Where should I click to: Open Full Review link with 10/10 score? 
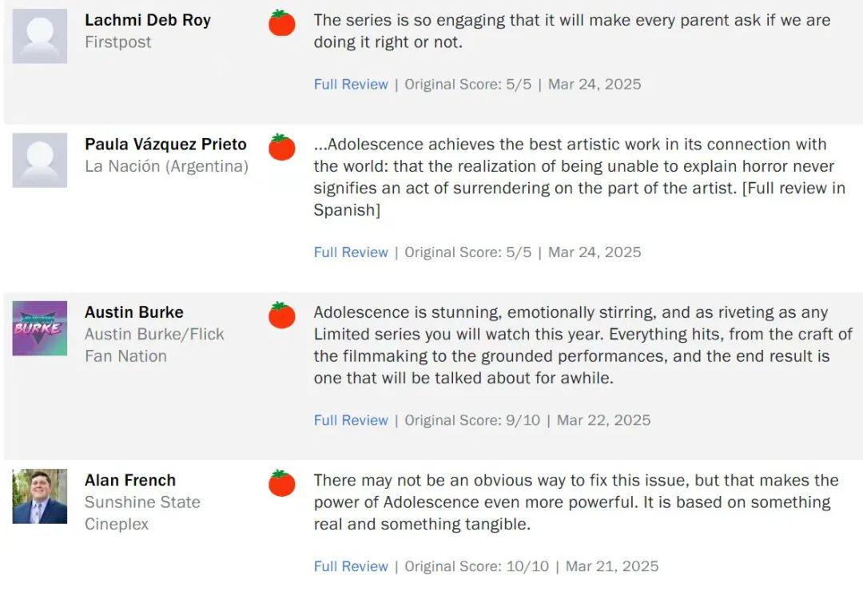point(351,566)
